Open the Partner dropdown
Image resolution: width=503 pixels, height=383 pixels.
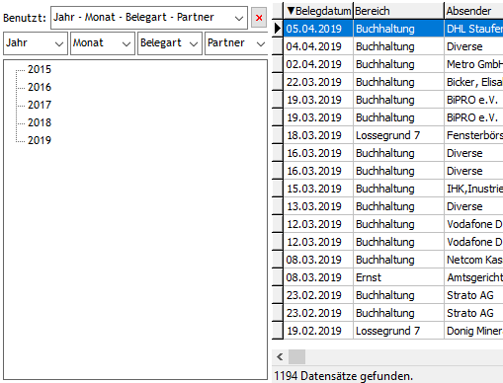(x=261, y=43)
